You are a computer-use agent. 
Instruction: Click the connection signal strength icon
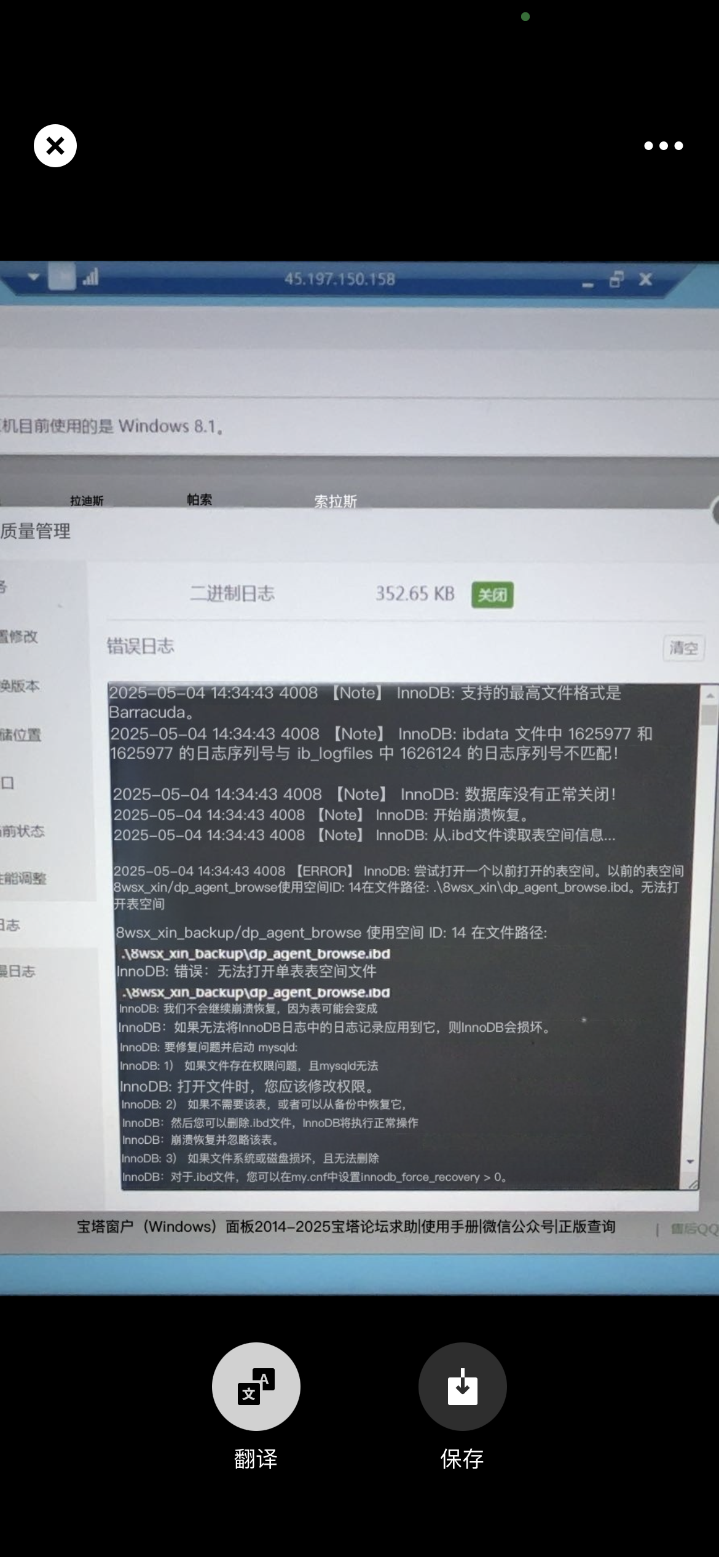pos(90,277)
